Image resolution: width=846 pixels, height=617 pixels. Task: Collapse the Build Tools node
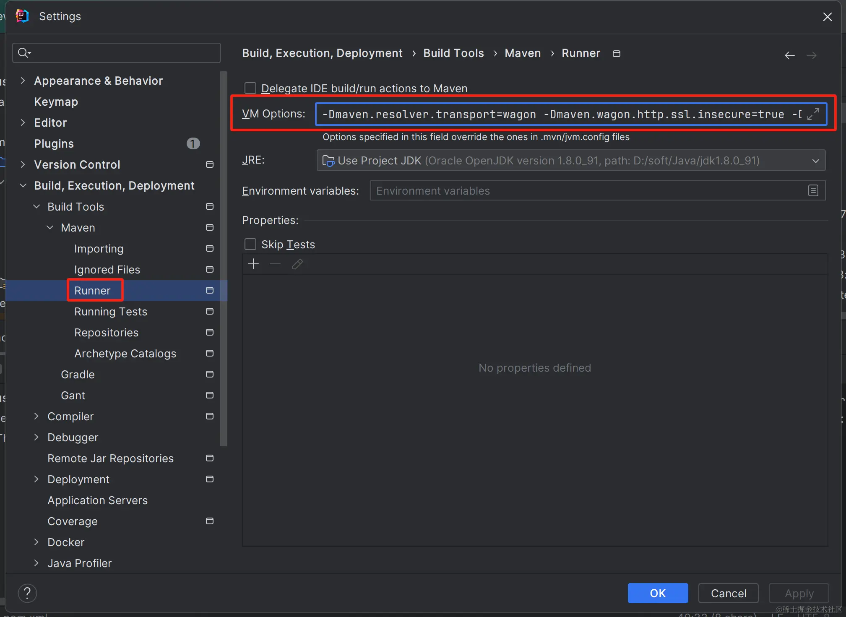point(36,206)
